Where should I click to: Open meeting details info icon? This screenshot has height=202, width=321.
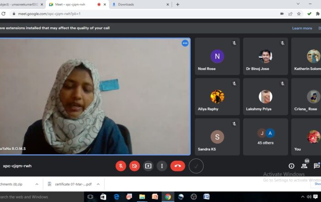pos(292,166)
